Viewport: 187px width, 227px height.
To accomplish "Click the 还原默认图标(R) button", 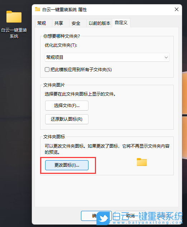I will [67, 119].
